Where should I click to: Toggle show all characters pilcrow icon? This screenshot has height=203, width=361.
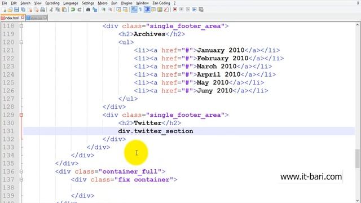click(x=140, y=10)
